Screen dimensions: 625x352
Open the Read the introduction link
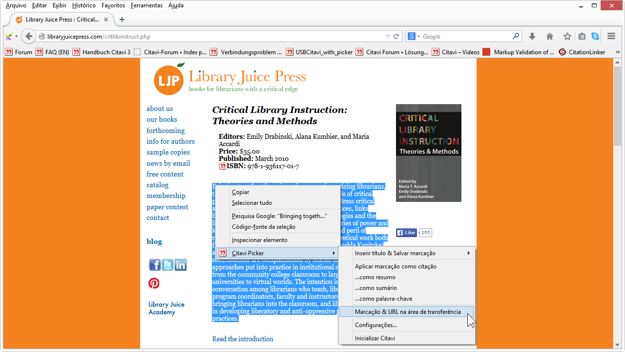tap(243, 339)
